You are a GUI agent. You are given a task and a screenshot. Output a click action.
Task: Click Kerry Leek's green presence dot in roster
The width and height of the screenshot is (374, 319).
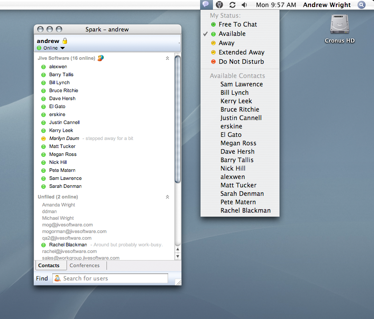coord(43,131)
